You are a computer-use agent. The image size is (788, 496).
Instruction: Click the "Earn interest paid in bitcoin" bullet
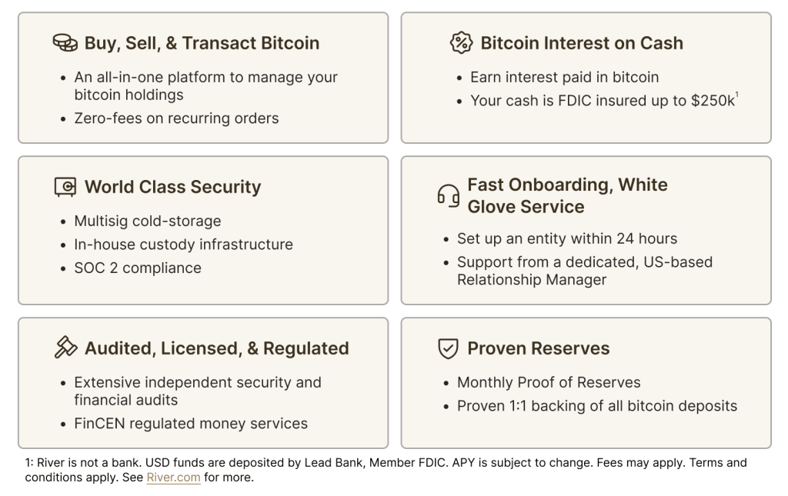coord(564,77)
